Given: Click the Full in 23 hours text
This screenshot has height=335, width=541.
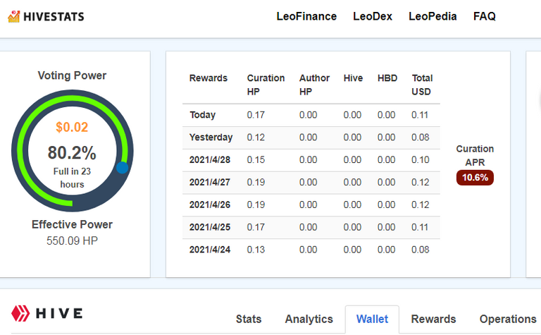Looking at the screenshot, I should [x=72, y=178].
